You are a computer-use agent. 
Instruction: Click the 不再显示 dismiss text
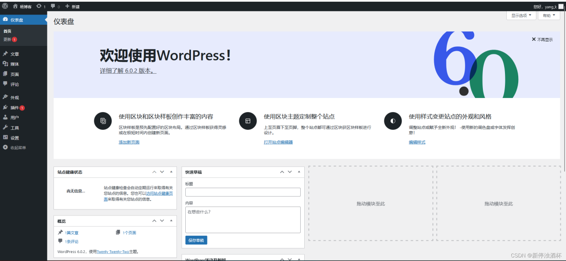click(545, 39)
